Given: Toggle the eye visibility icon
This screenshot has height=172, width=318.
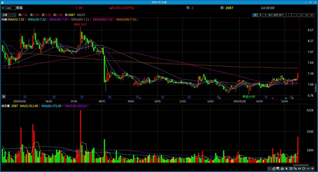Looking at the screenshot, I should (x=300, y=169).
